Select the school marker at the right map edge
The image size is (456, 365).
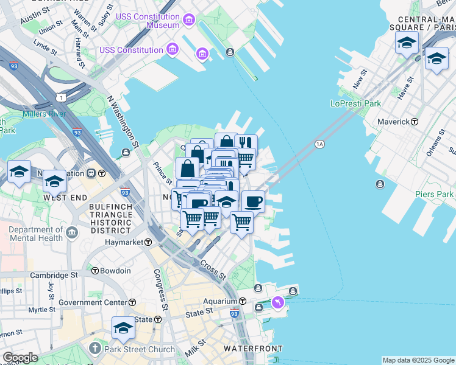[x=437, y=58]
